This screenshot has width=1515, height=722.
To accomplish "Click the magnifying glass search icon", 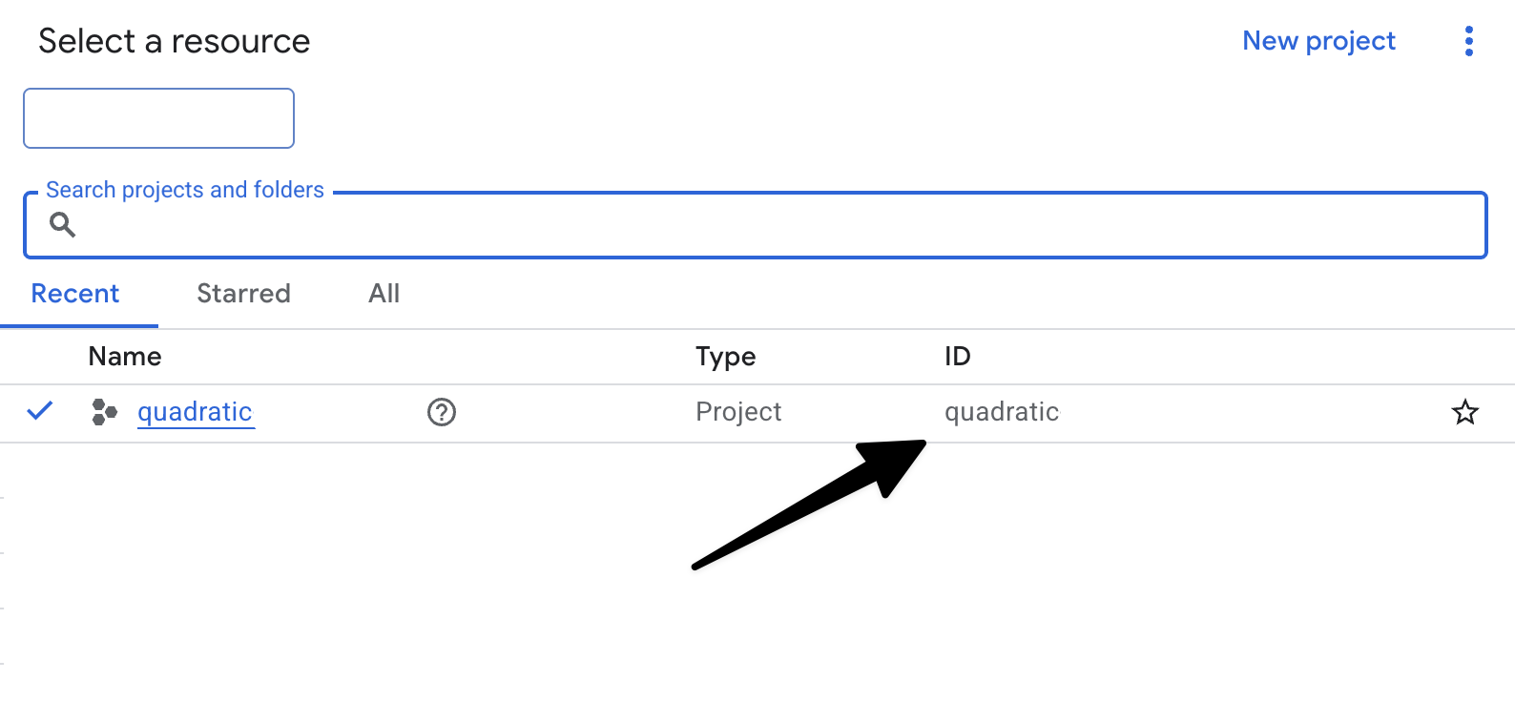I will pyautogui.click(x=62, y=225).
